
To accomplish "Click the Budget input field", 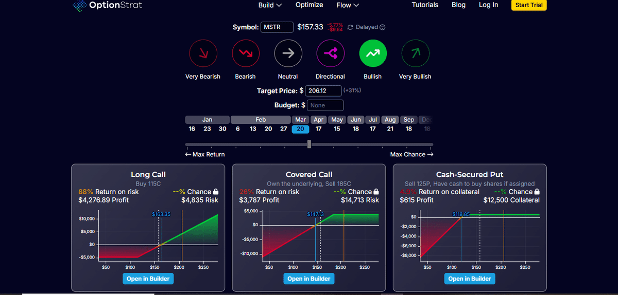I will point(325,105).
